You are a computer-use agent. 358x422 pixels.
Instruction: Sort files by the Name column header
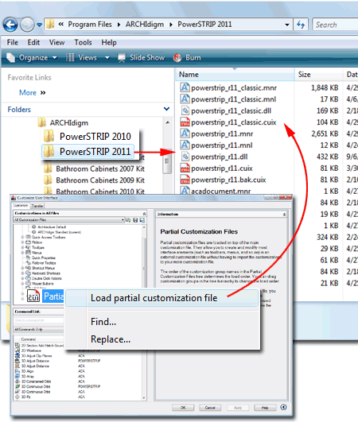pos(235,75)
